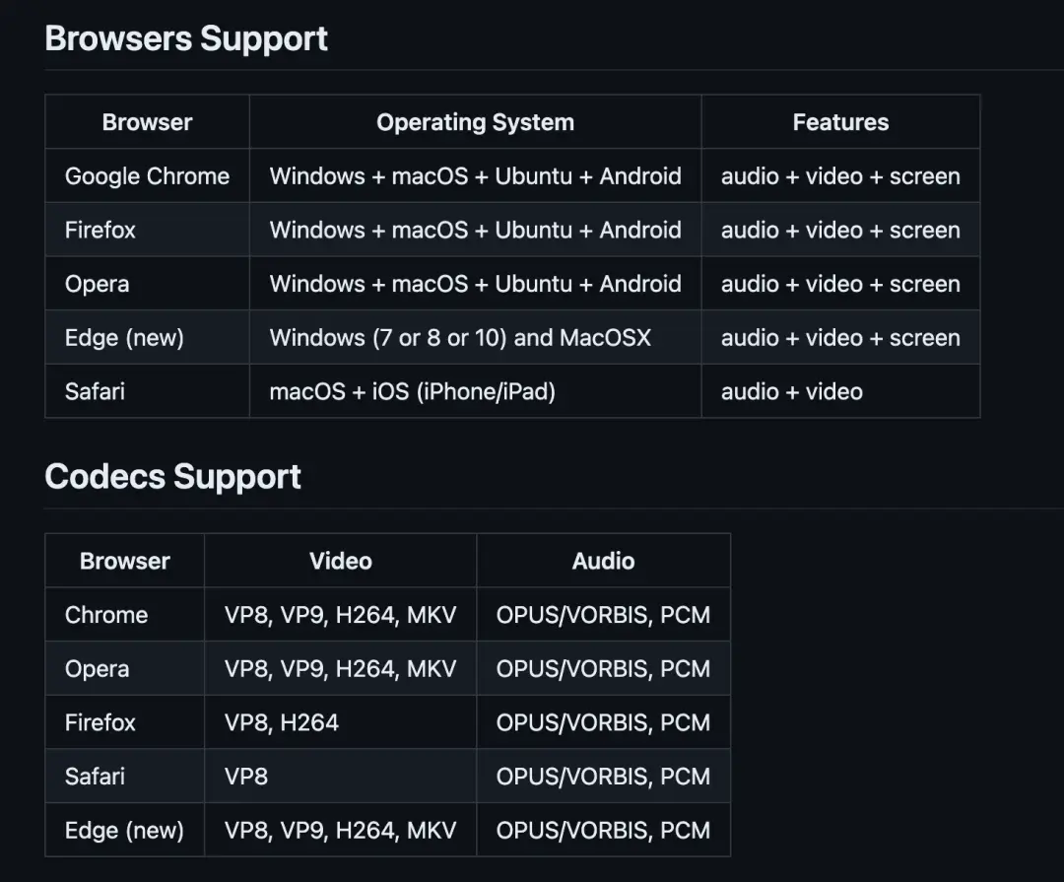Viewport: 1064px width, 882px height.
Task: Click the Firefox row in Browsers table
Action: tap(100, 231)
